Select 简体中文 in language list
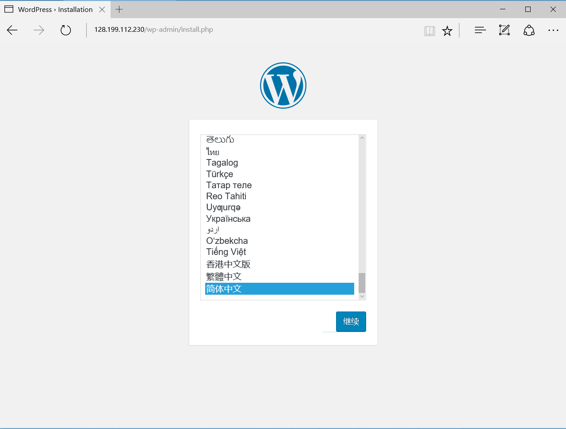 [x=279, y=289]
